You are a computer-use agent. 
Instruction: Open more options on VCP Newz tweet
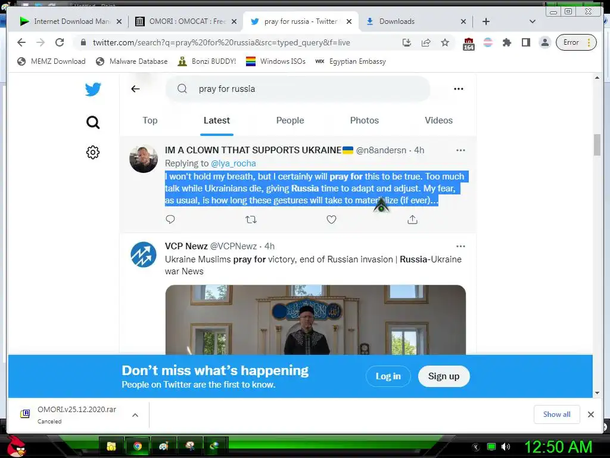[x=460, y=246]
